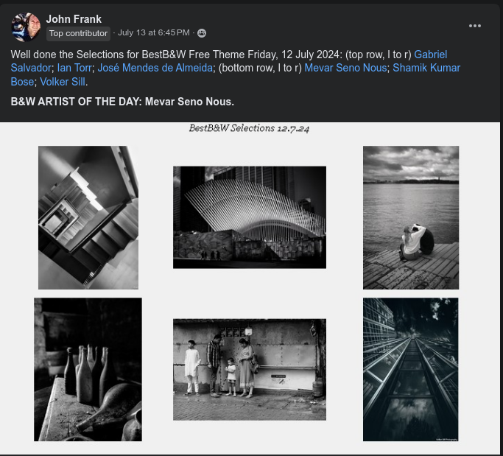Image resolution: width=503 pixels, height=456 pixels.
Task: Click the Volker Sill link
Action: coord(63,82)
